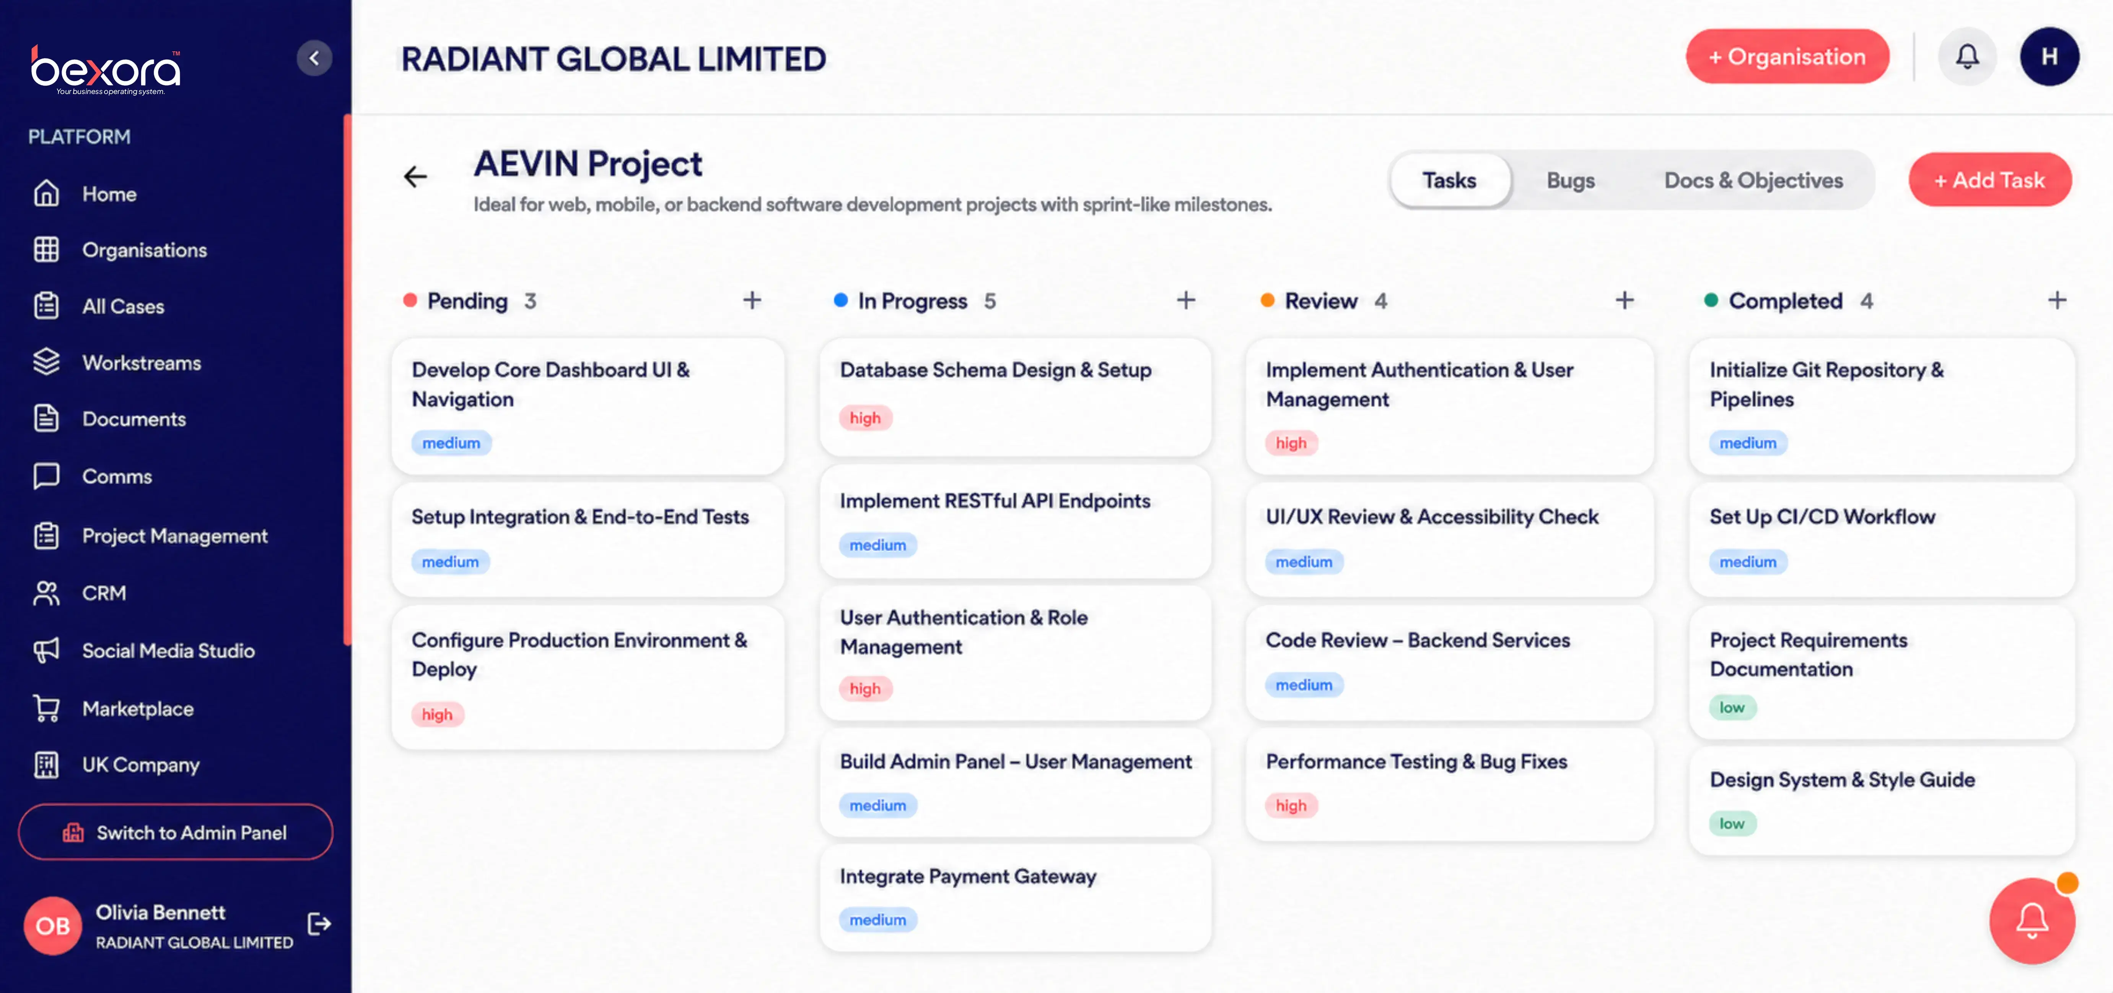Click the + Organisation button
This screenshot has height=993, width=2113.
click(x=1787, y=57)
